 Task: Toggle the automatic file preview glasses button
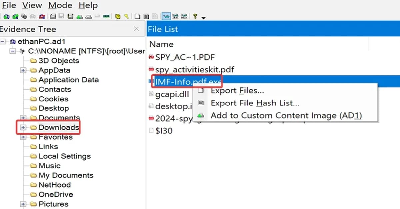[x=166, y=16]
